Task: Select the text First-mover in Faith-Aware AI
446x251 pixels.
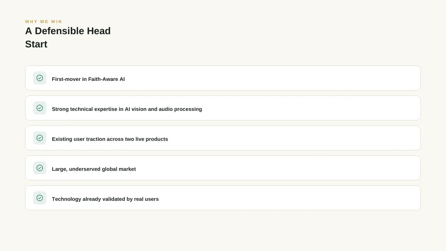Action: coord(88,79)
